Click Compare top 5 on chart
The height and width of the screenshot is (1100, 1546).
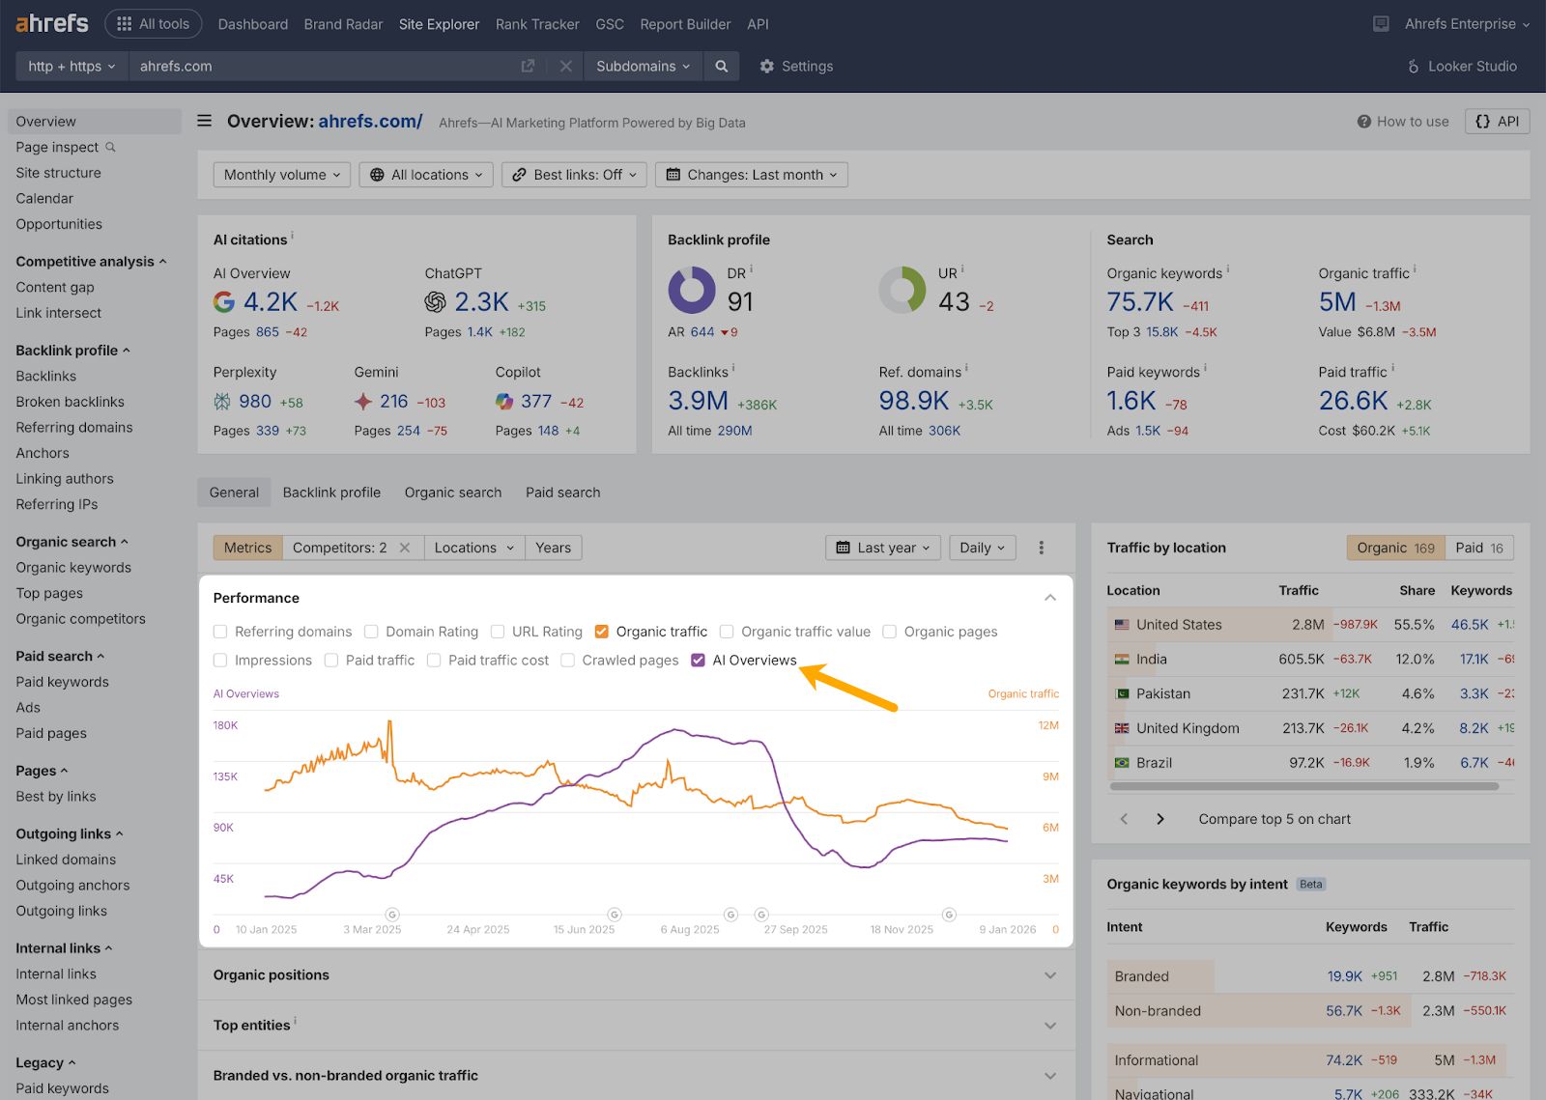click(1274, 819)
